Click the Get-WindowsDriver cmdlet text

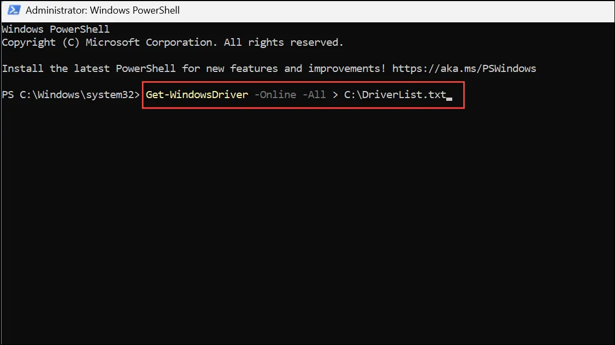[x=197, y=95]
